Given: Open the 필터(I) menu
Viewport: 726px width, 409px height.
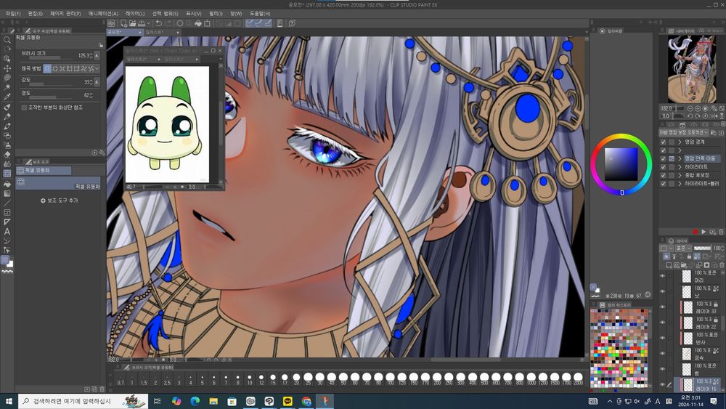Looking at the screenshot, I should click(x=216, y=13).
